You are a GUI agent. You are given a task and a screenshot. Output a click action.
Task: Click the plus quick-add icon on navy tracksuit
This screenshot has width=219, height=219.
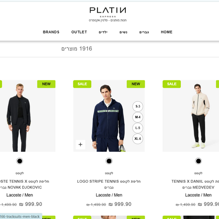tap(81, 145)
